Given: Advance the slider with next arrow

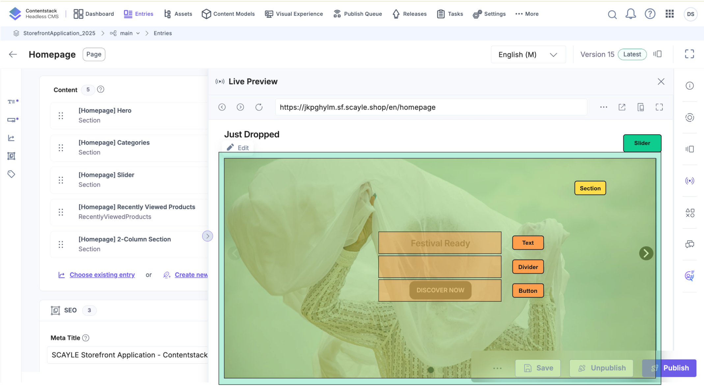Looking at the screenshot, I should (646, 253).
